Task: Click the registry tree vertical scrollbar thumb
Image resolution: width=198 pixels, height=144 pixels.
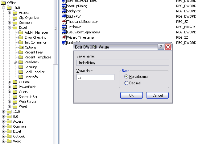Action: click(x=56, y=32)
